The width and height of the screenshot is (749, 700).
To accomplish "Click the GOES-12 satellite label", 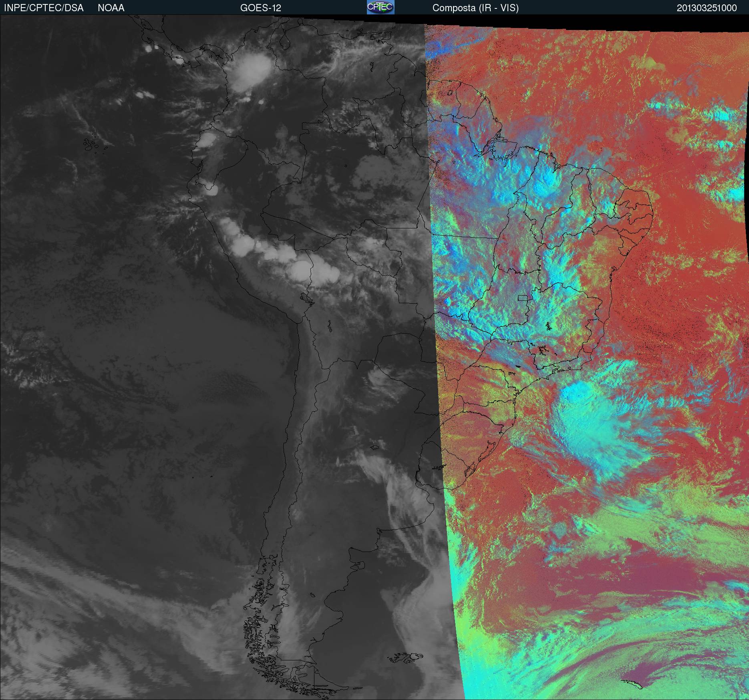I will pos(260,8).
